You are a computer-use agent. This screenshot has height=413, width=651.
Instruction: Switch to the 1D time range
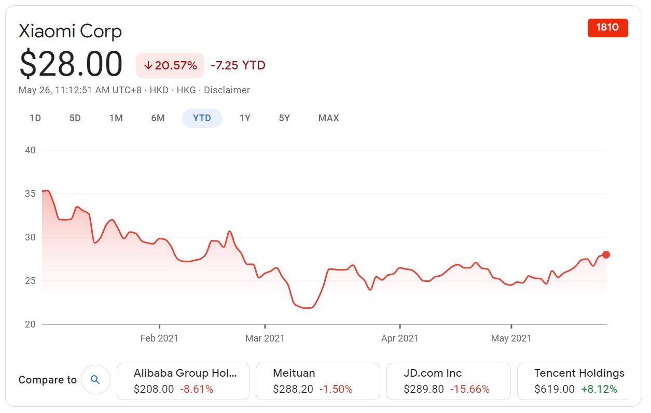pyautogui.click(x=35, y=118)
